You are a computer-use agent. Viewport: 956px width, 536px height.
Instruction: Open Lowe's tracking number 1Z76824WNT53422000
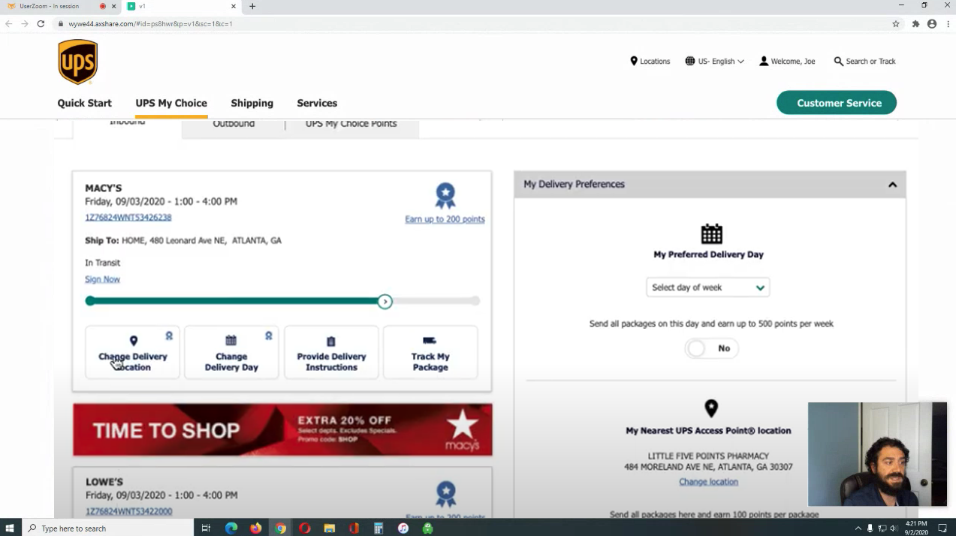pyautogui.click(x=128, y=511)
